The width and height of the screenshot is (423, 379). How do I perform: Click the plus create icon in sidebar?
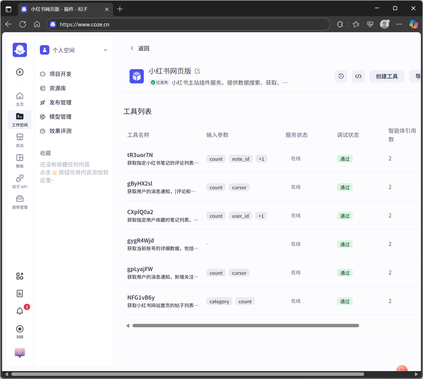click(x=20, y=72)
